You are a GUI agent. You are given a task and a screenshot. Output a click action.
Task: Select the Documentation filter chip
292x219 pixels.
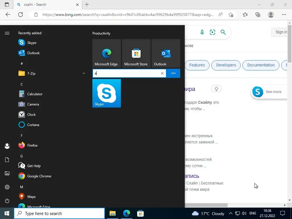261,65
